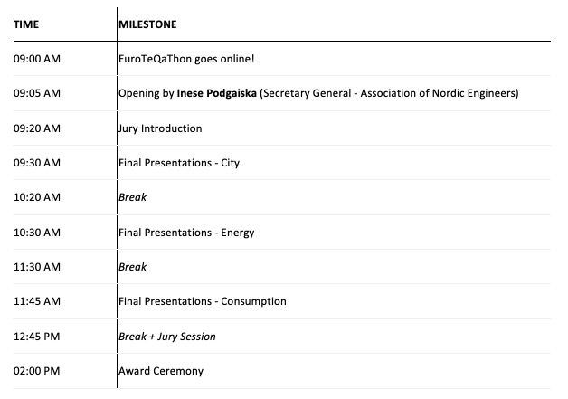Click the 'Break + Jury Session' entry
Viewport: 568px width, 399px height.
167,337
